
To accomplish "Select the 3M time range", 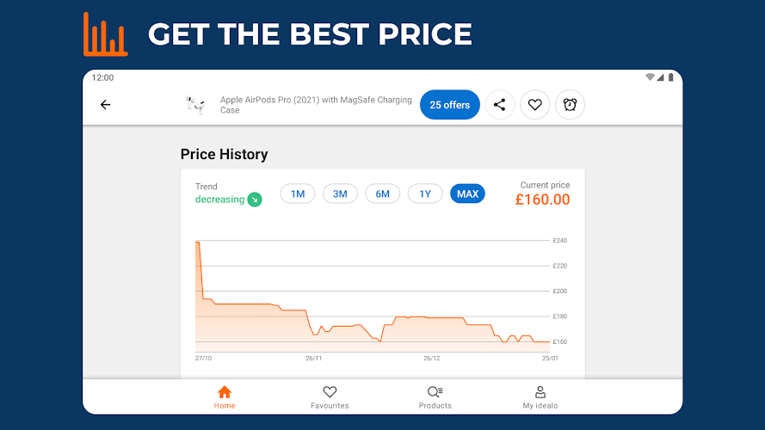I will (x=340, y=194).
